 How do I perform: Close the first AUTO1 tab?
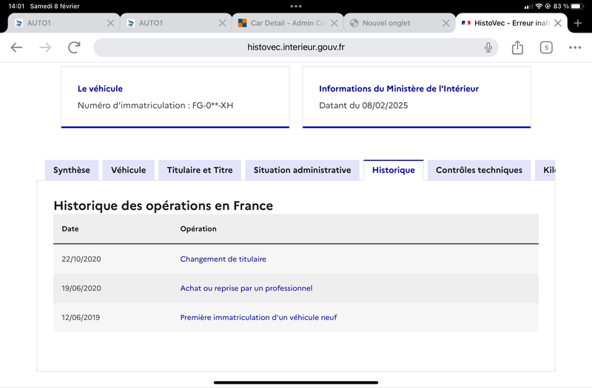(x=110, y=23)
